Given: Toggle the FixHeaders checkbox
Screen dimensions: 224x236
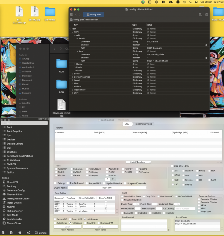Looking at the screenshot, I should (70, 223).
